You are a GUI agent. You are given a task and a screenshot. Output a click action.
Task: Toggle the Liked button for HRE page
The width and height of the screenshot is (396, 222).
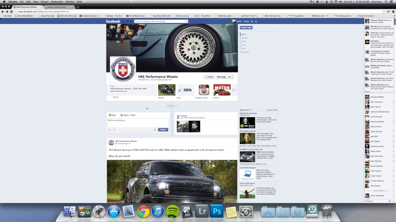(209, 77)
